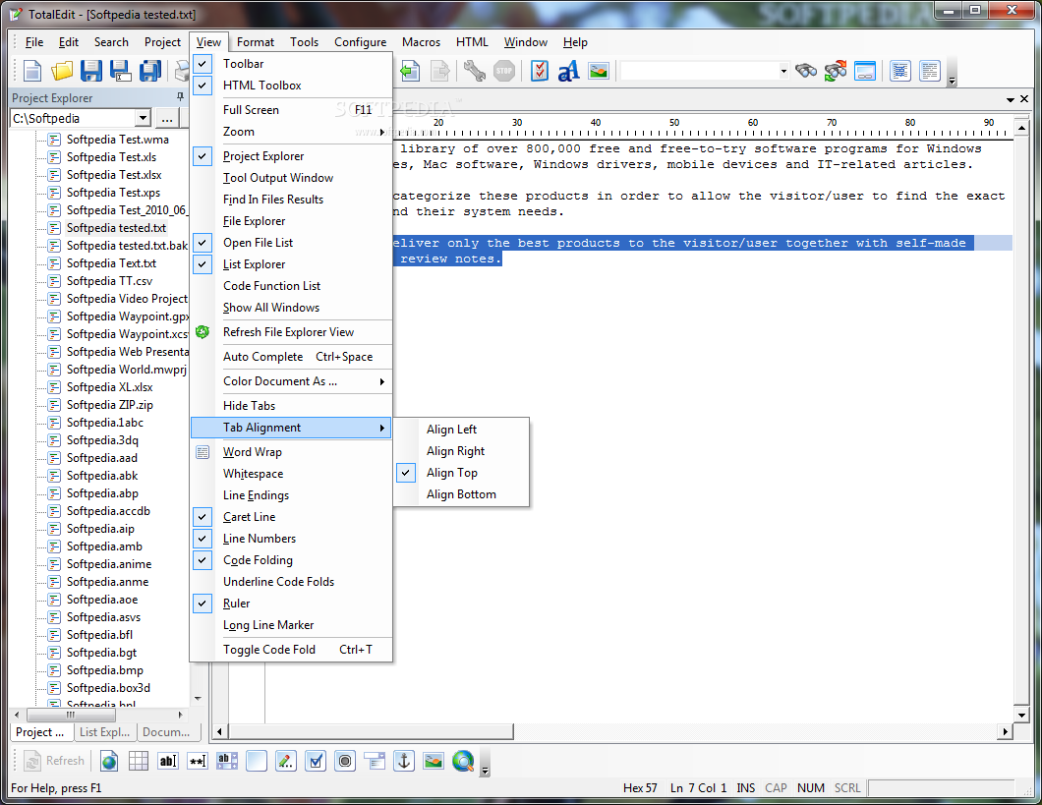Hide the Ruler via View menu
The width and height of the screenshot is (1042, 805).
(291, 604)
